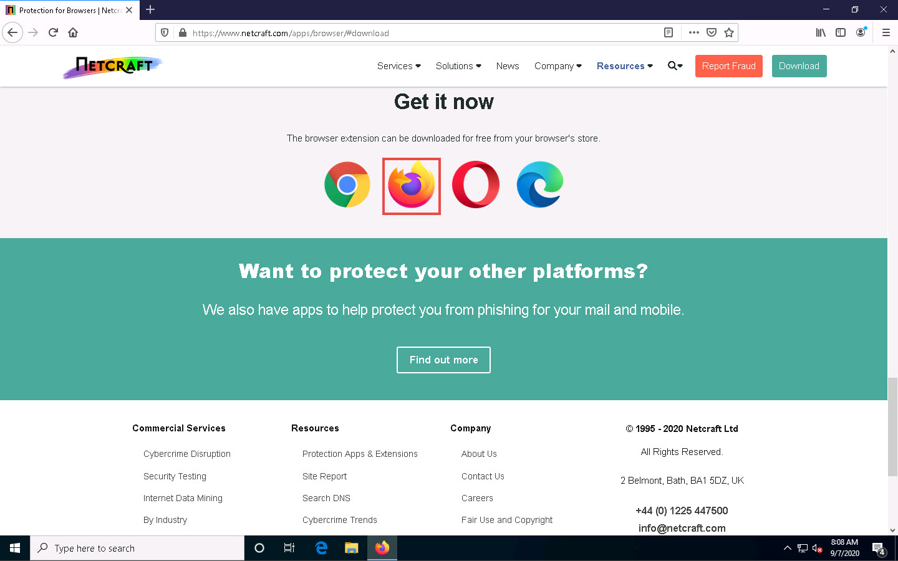
Task: Click the browser forward arrow
Action: [33, 32]
